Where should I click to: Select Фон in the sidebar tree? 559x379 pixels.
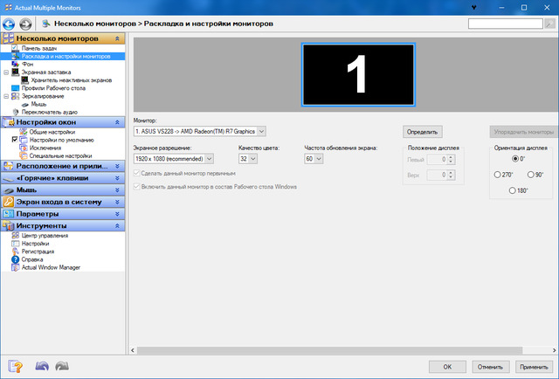(x=27, y=64)
